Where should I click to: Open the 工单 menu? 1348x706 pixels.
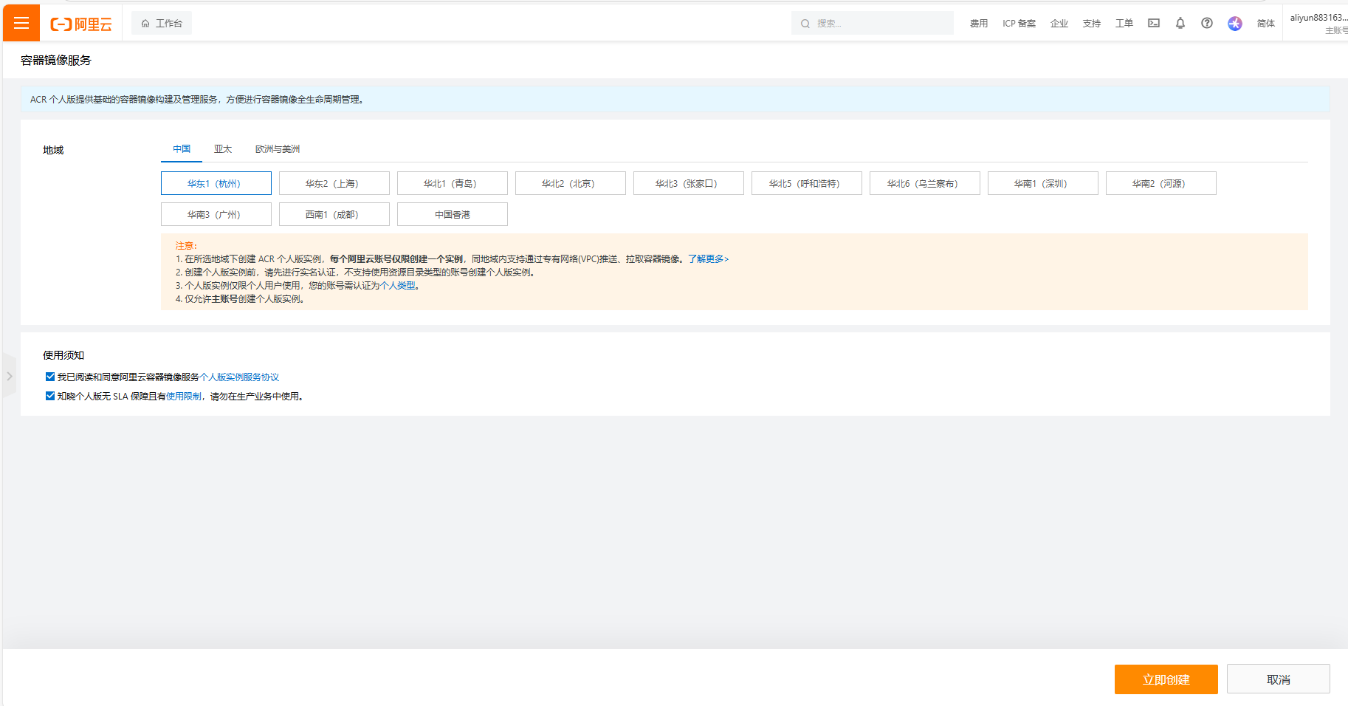click(x=1124, y=24)
